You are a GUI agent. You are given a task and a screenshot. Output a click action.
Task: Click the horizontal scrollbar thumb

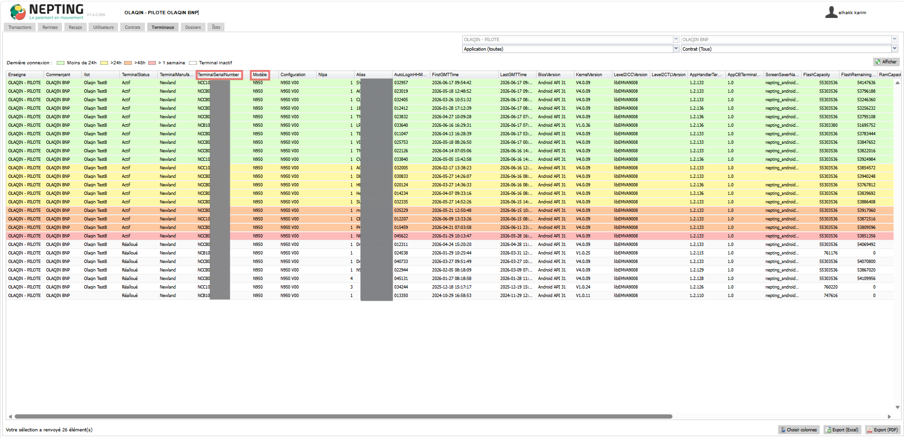click(343, 417)
